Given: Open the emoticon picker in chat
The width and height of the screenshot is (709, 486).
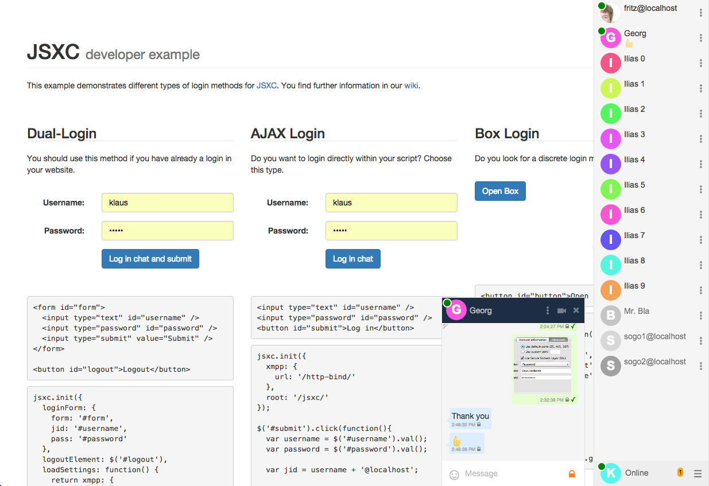Looking at the screenshot, I should (454, 475).
